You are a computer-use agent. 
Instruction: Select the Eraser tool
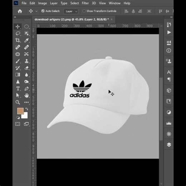(x=26, y=68)
